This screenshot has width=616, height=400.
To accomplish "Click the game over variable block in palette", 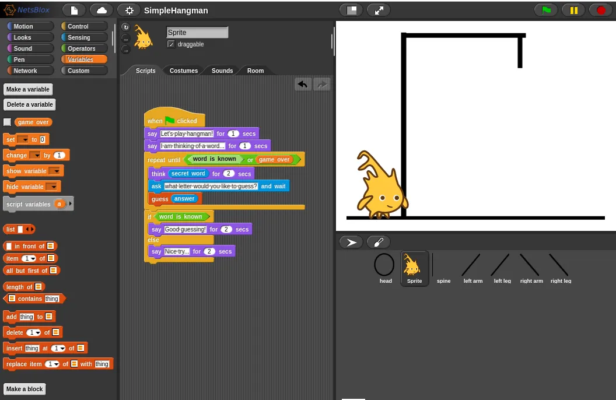I will pyautogui.click(x=33, y=122).
